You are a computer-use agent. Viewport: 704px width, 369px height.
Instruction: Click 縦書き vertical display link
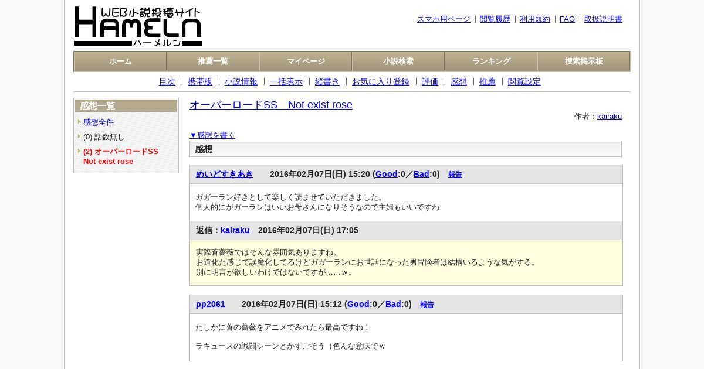point(327,82)
